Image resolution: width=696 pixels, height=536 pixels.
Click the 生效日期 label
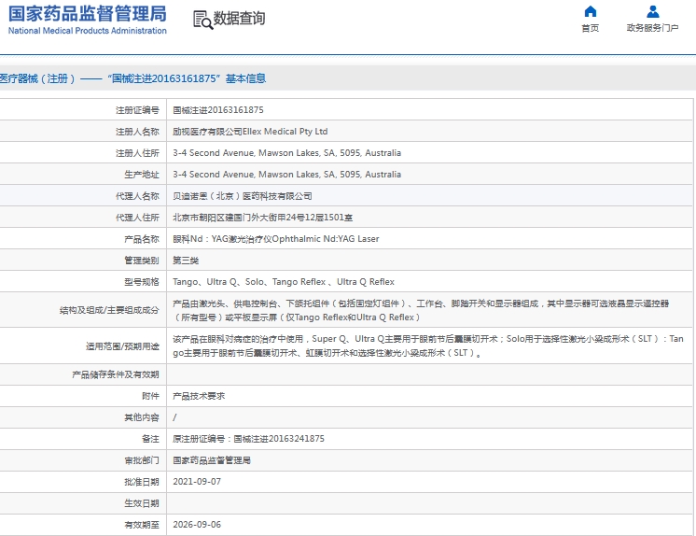[x=142, y=503]
